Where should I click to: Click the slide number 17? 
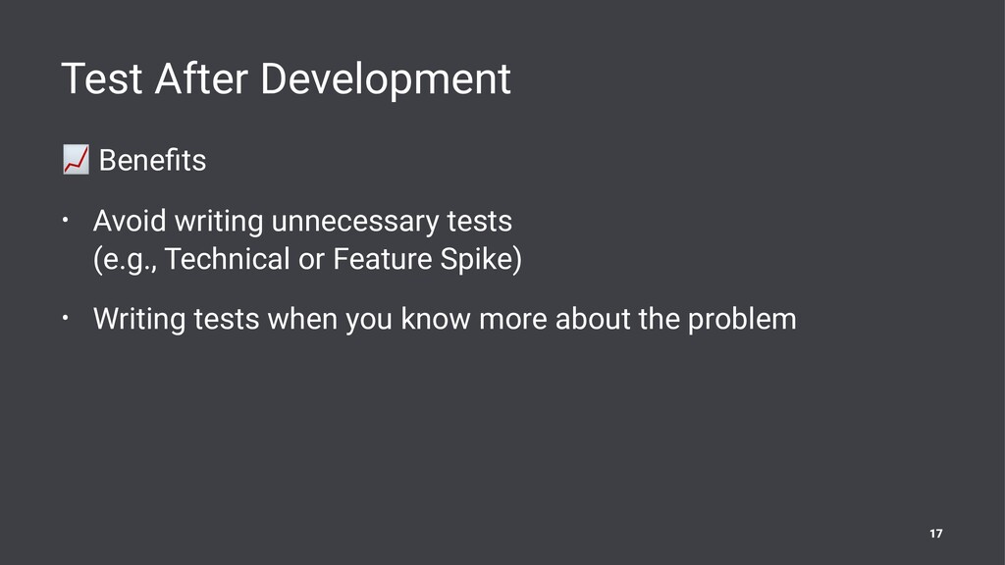(x=935, y=534)
